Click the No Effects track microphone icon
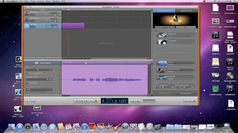This screenshot has height=133, width=238. (x=27, y=25)
